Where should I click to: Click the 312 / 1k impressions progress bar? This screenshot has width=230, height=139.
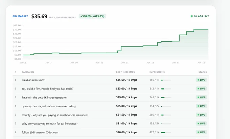tap(166, 89)
